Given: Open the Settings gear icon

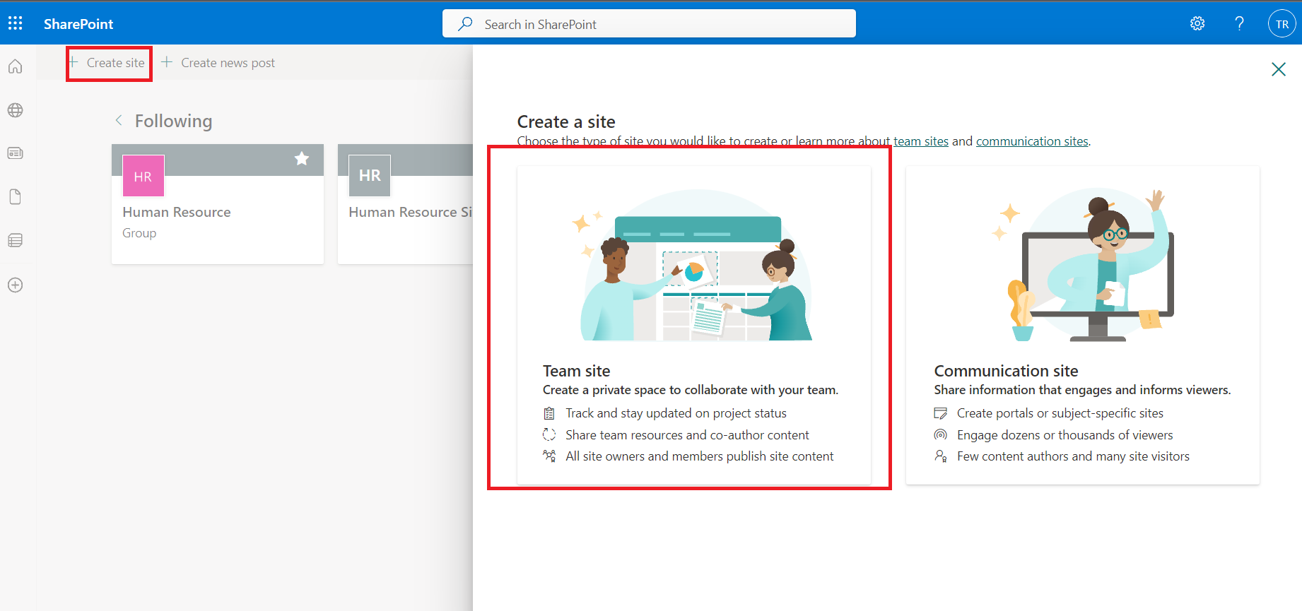Looking at the screenshot, I should [1197, 24].
